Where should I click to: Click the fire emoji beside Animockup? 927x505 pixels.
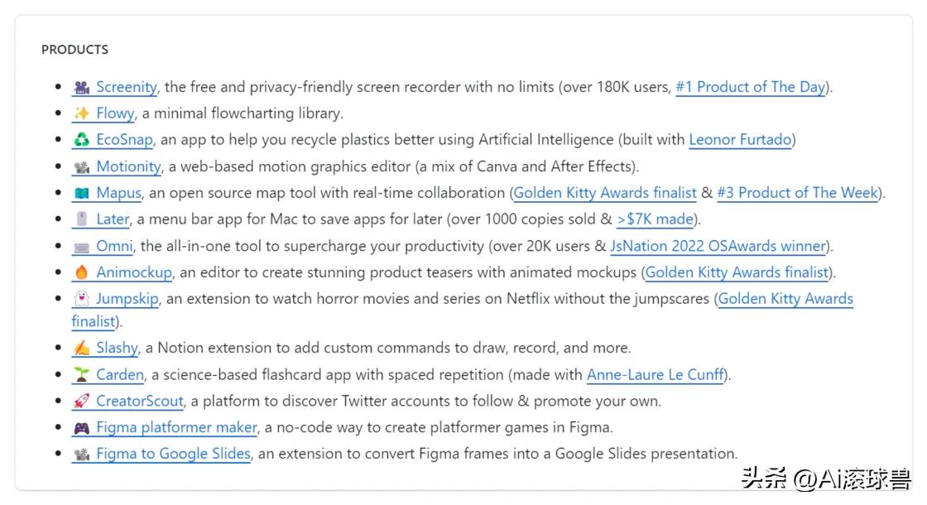click(81, 272)
